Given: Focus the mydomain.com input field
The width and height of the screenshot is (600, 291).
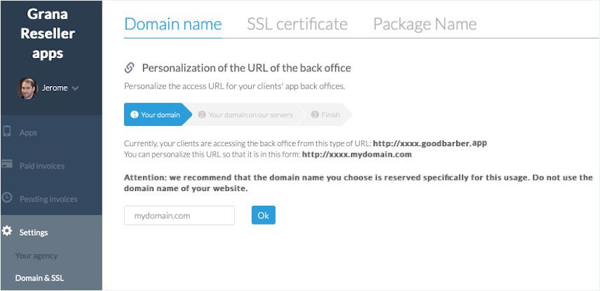Looking at the screenshot, I should pyautogui.click(x=179, y=215).
